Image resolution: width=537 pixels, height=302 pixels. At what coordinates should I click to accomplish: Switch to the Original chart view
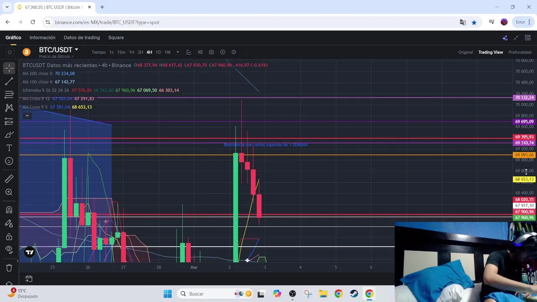pos(465,52)
